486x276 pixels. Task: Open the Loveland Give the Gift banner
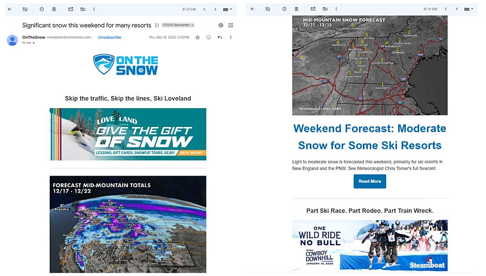point(128,134)
